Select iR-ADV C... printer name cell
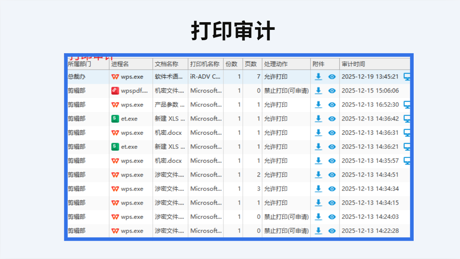 point(205,77)
